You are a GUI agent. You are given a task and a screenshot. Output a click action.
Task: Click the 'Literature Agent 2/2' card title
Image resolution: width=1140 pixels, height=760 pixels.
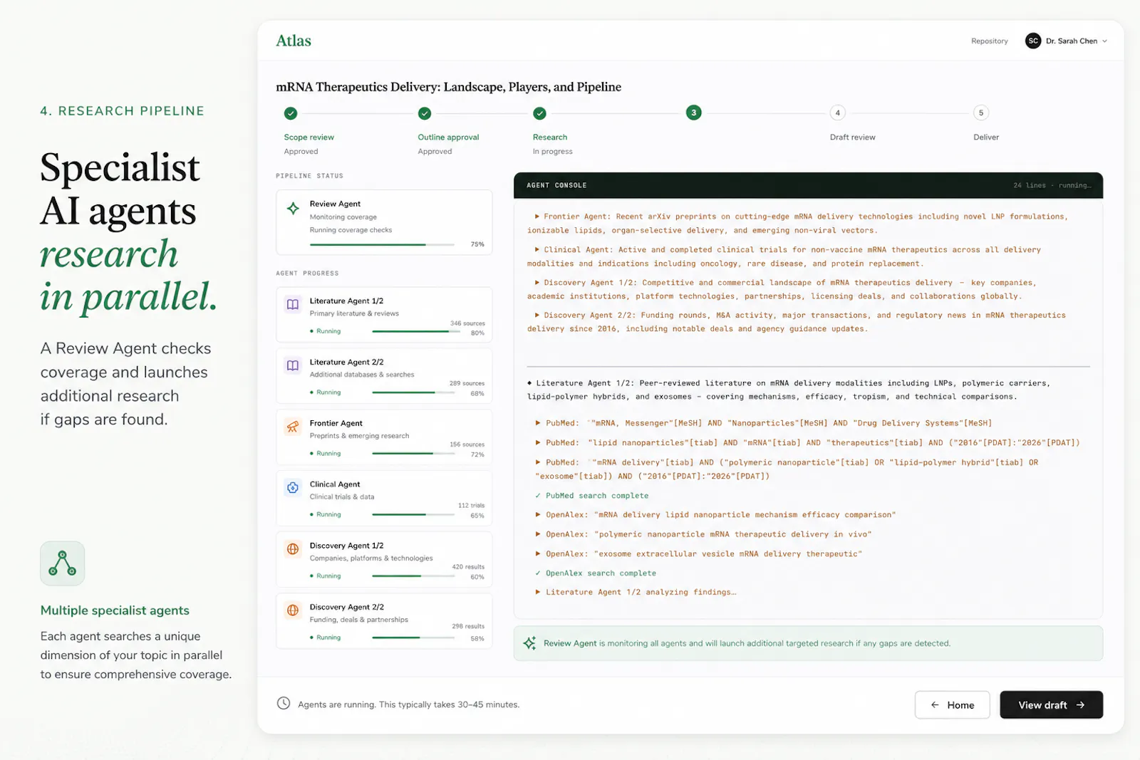tap(346, 363)
